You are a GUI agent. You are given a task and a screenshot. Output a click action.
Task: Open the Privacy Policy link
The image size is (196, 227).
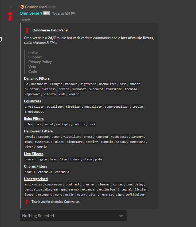(x=40, y=62)
